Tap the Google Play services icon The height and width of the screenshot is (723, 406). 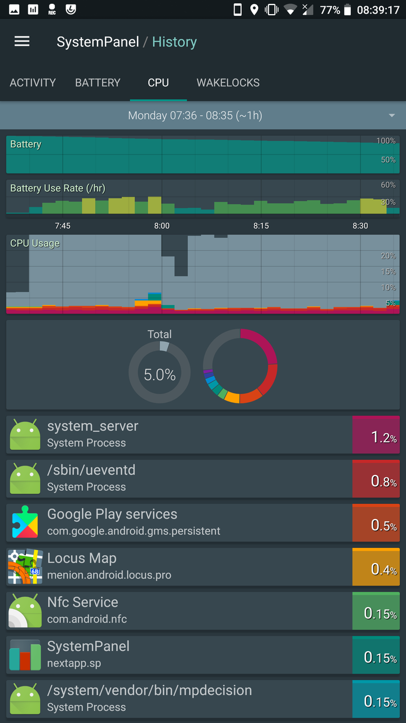[x=25, y=522]
